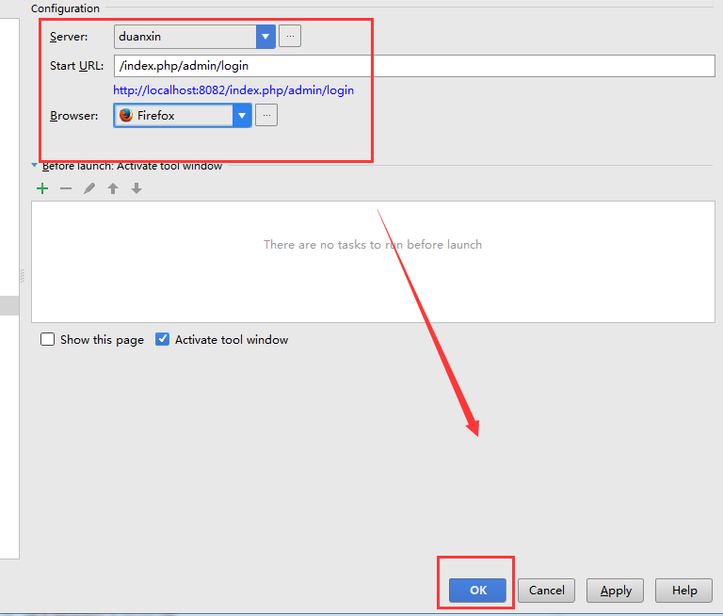Image resolution: width=723 pixels, height=616 pixels.
Task: Grab the left panel splitter handle
Action: tap(23, 276)
